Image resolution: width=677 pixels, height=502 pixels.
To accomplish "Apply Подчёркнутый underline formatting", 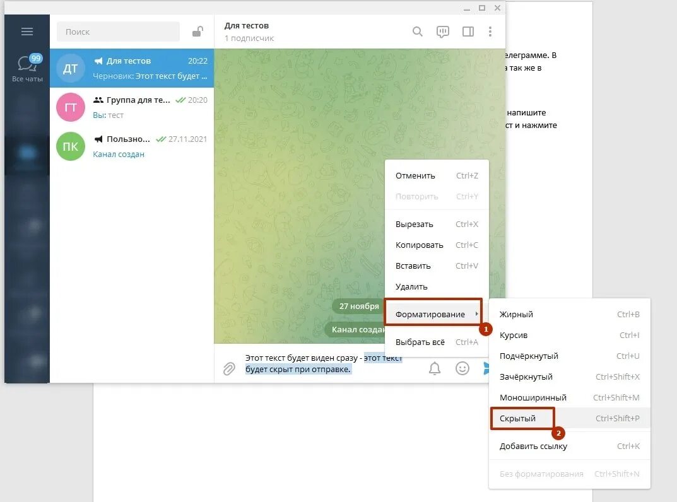I will [x=570, y=356].
